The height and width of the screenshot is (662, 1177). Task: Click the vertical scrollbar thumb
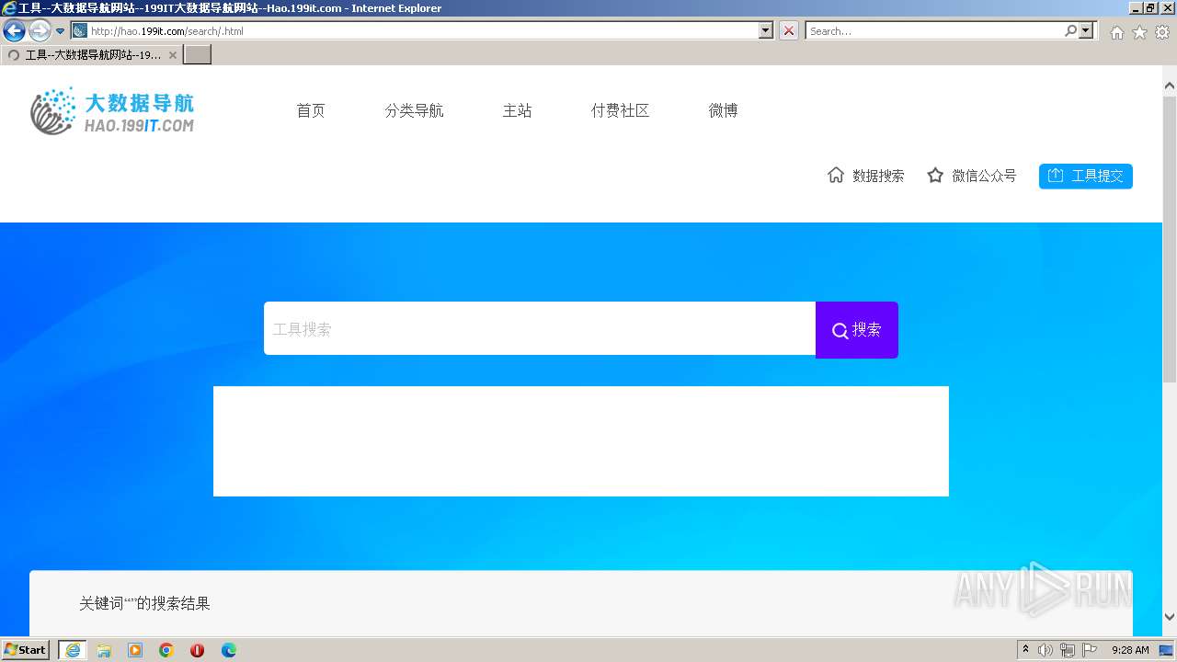click(1170, 237)
